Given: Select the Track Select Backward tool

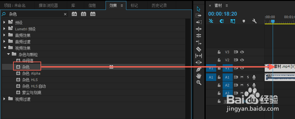Looking at the screenshot, I should click(199, 22).
